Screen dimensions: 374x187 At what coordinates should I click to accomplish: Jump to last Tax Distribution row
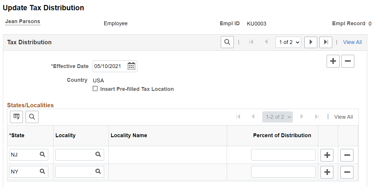(326, 42)
